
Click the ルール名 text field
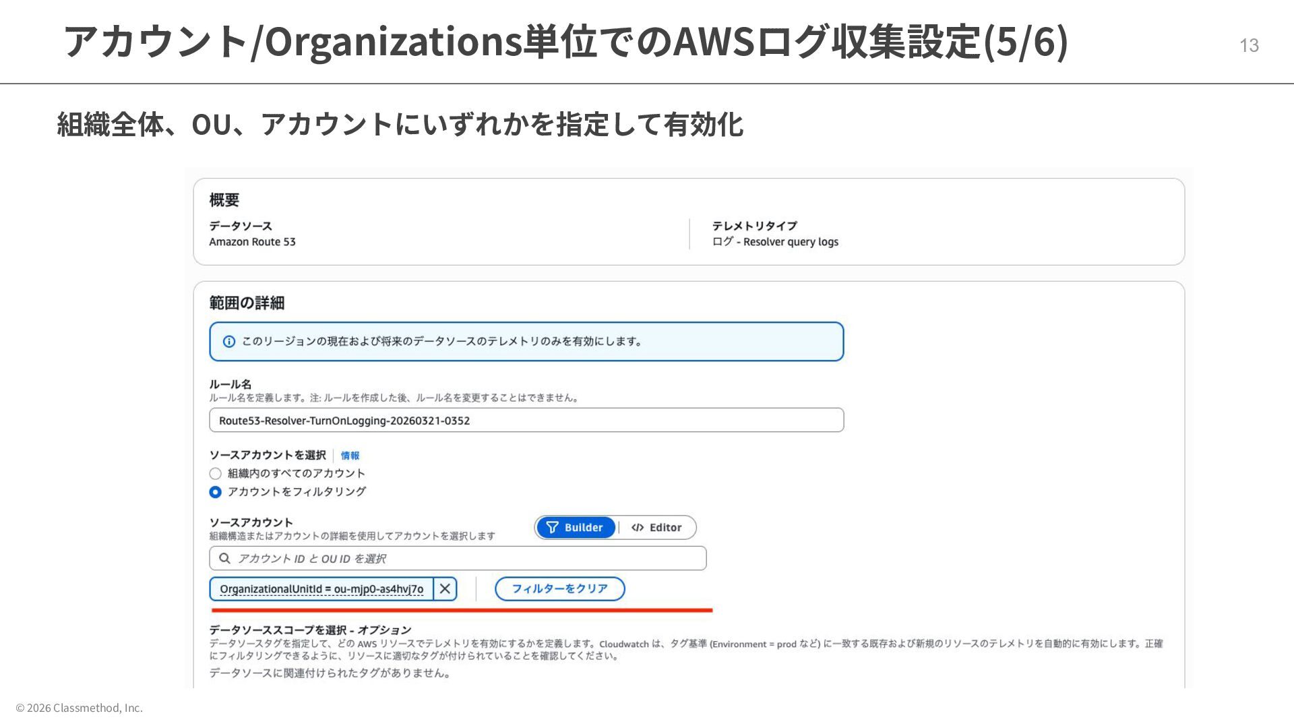(526, 420)
